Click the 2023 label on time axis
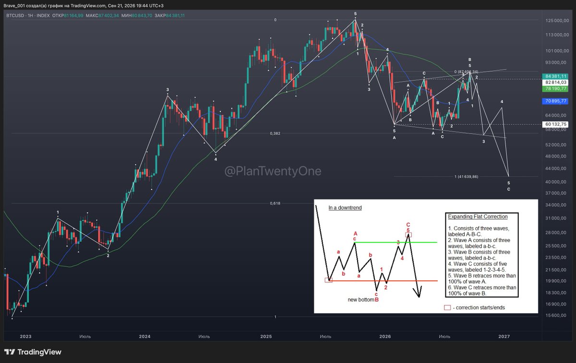 click(x=25, y=337)
